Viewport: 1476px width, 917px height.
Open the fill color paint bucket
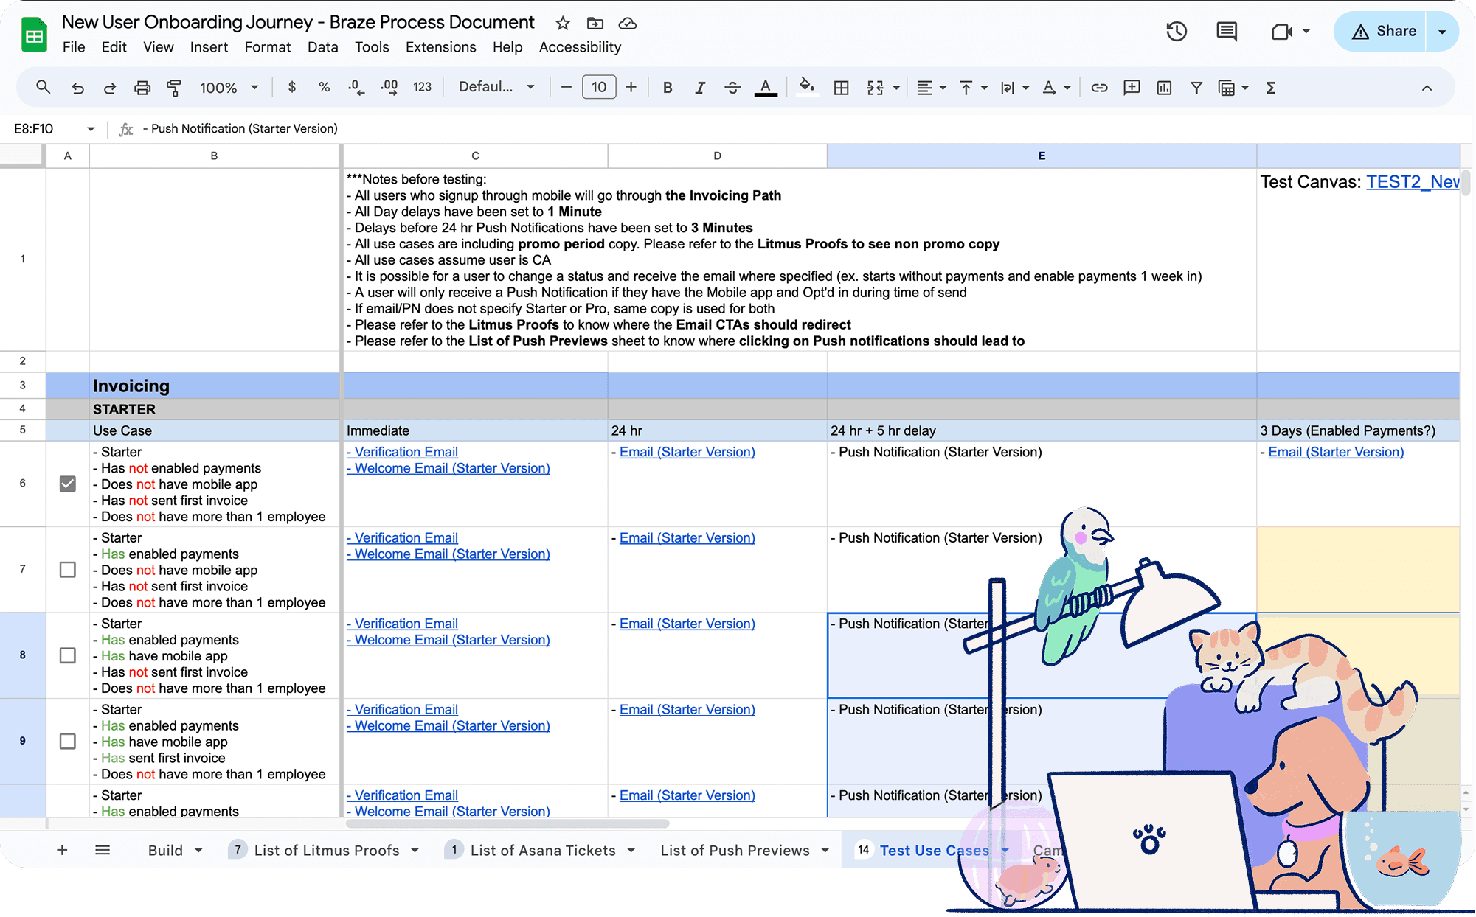pos(806,87)
